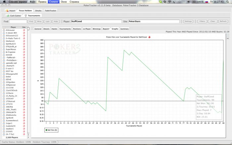Click the avatar icon beside .shanty35
232x145 pixels.
pos(4,66)
